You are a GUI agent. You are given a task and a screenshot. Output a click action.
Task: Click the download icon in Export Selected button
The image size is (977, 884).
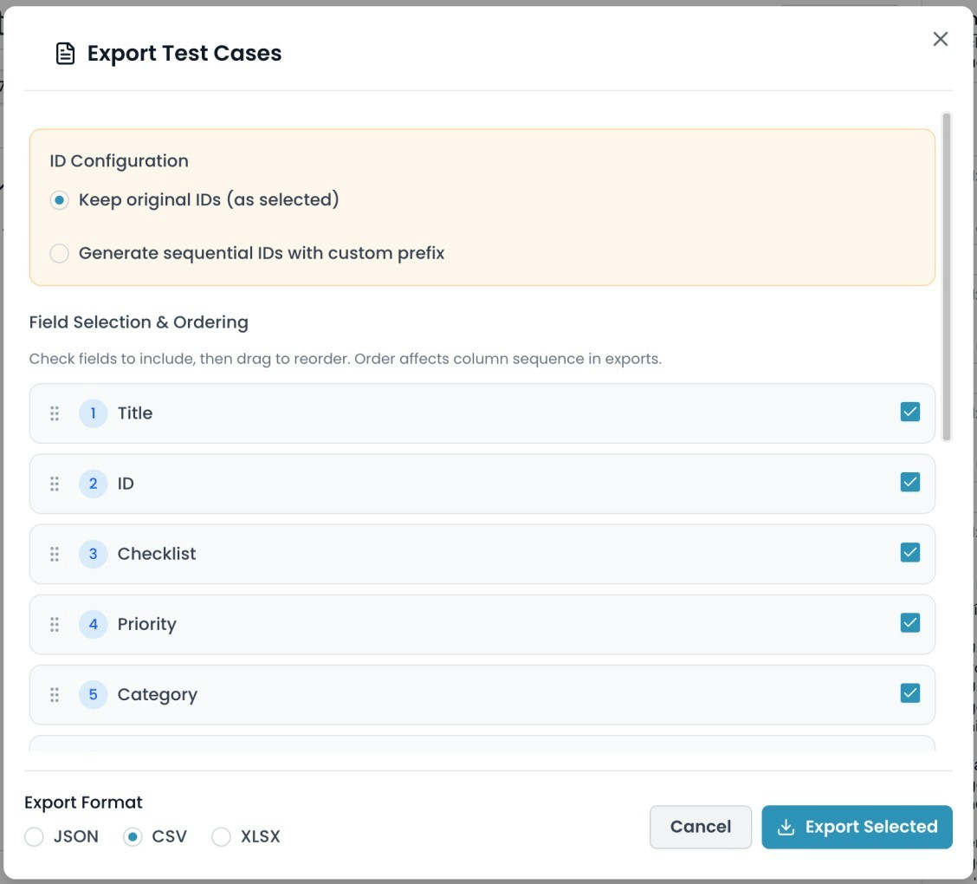(786, 828)
